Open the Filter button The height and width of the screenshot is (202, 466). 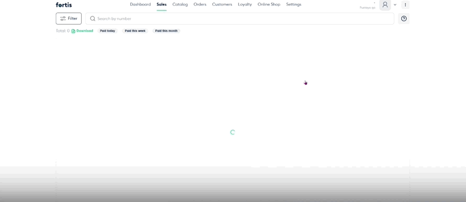[x=69, y=18]
